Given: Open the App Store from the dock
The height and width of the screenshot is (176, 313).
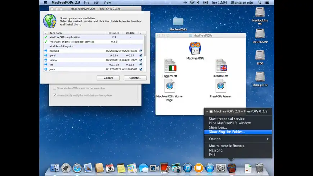Looking at the screenshot, I should coord(209,168).
